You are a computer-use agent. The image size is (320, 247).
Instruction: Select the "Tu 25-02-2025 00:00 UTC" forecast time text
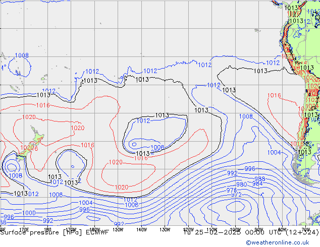click(x=233, y=232)
